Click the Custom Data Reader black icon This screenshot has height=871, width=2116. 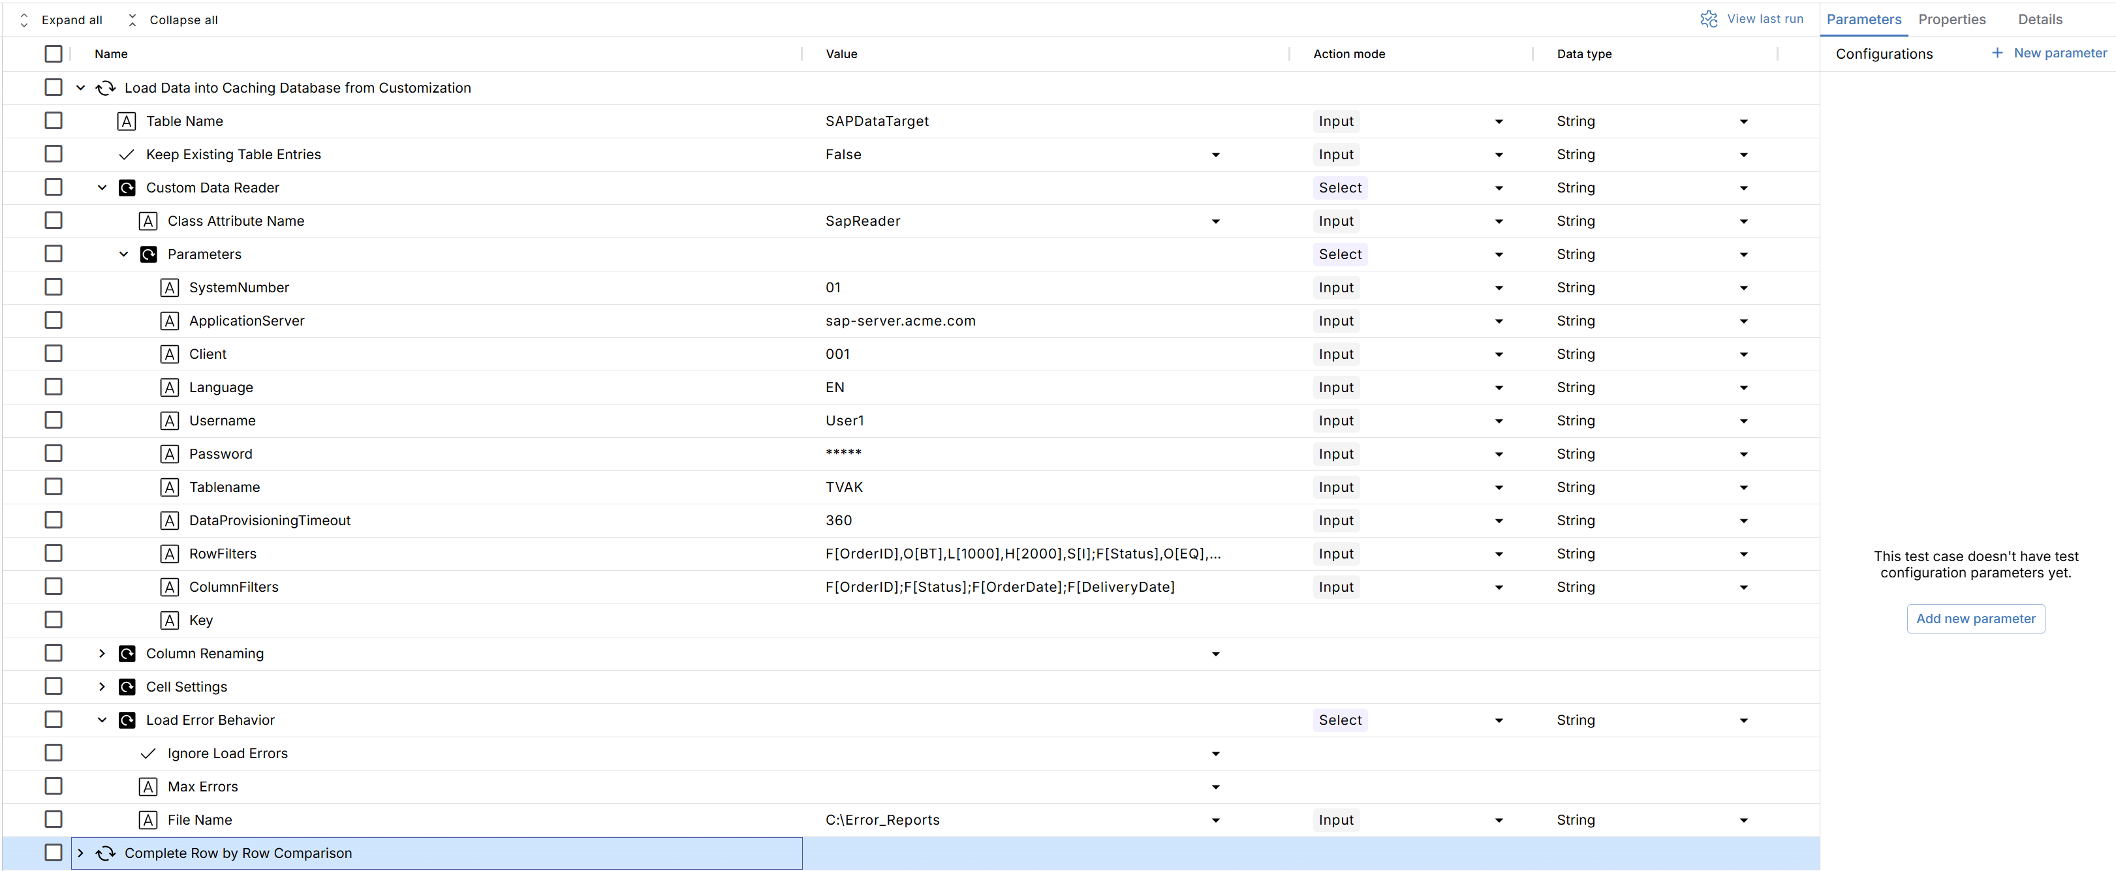(x=127, y=188)
